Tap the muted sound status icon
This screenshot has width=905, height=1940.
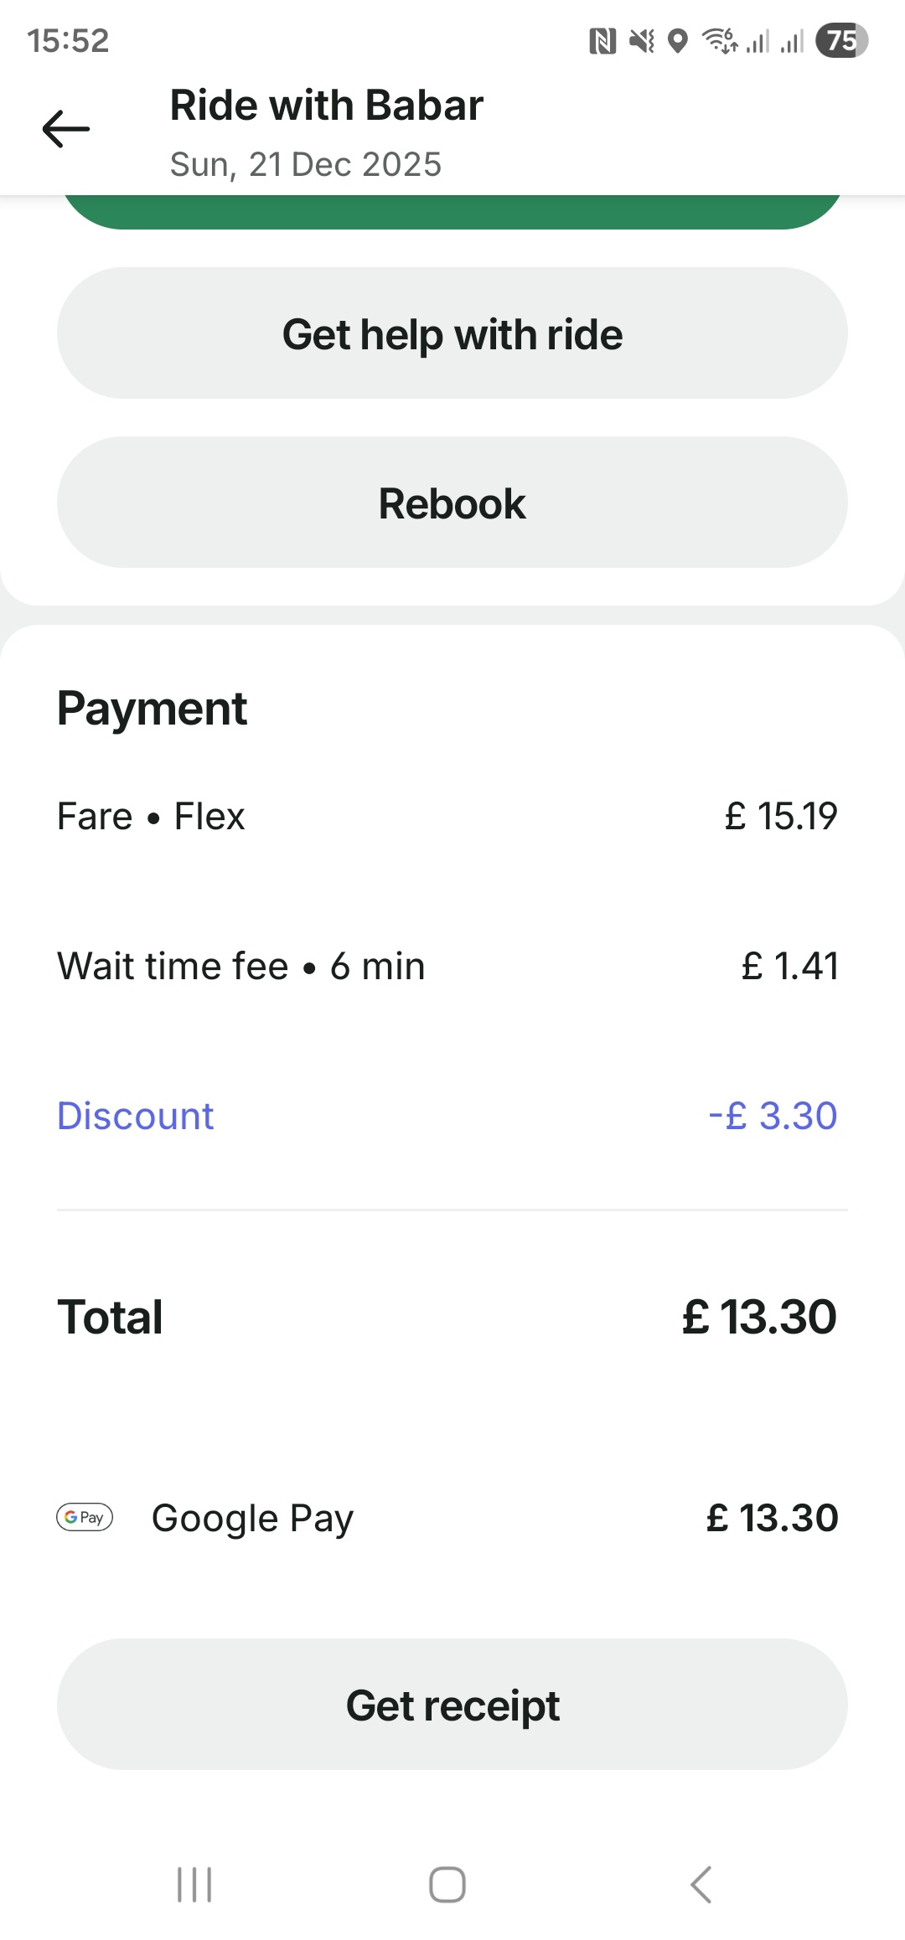[x=642, y=40]
